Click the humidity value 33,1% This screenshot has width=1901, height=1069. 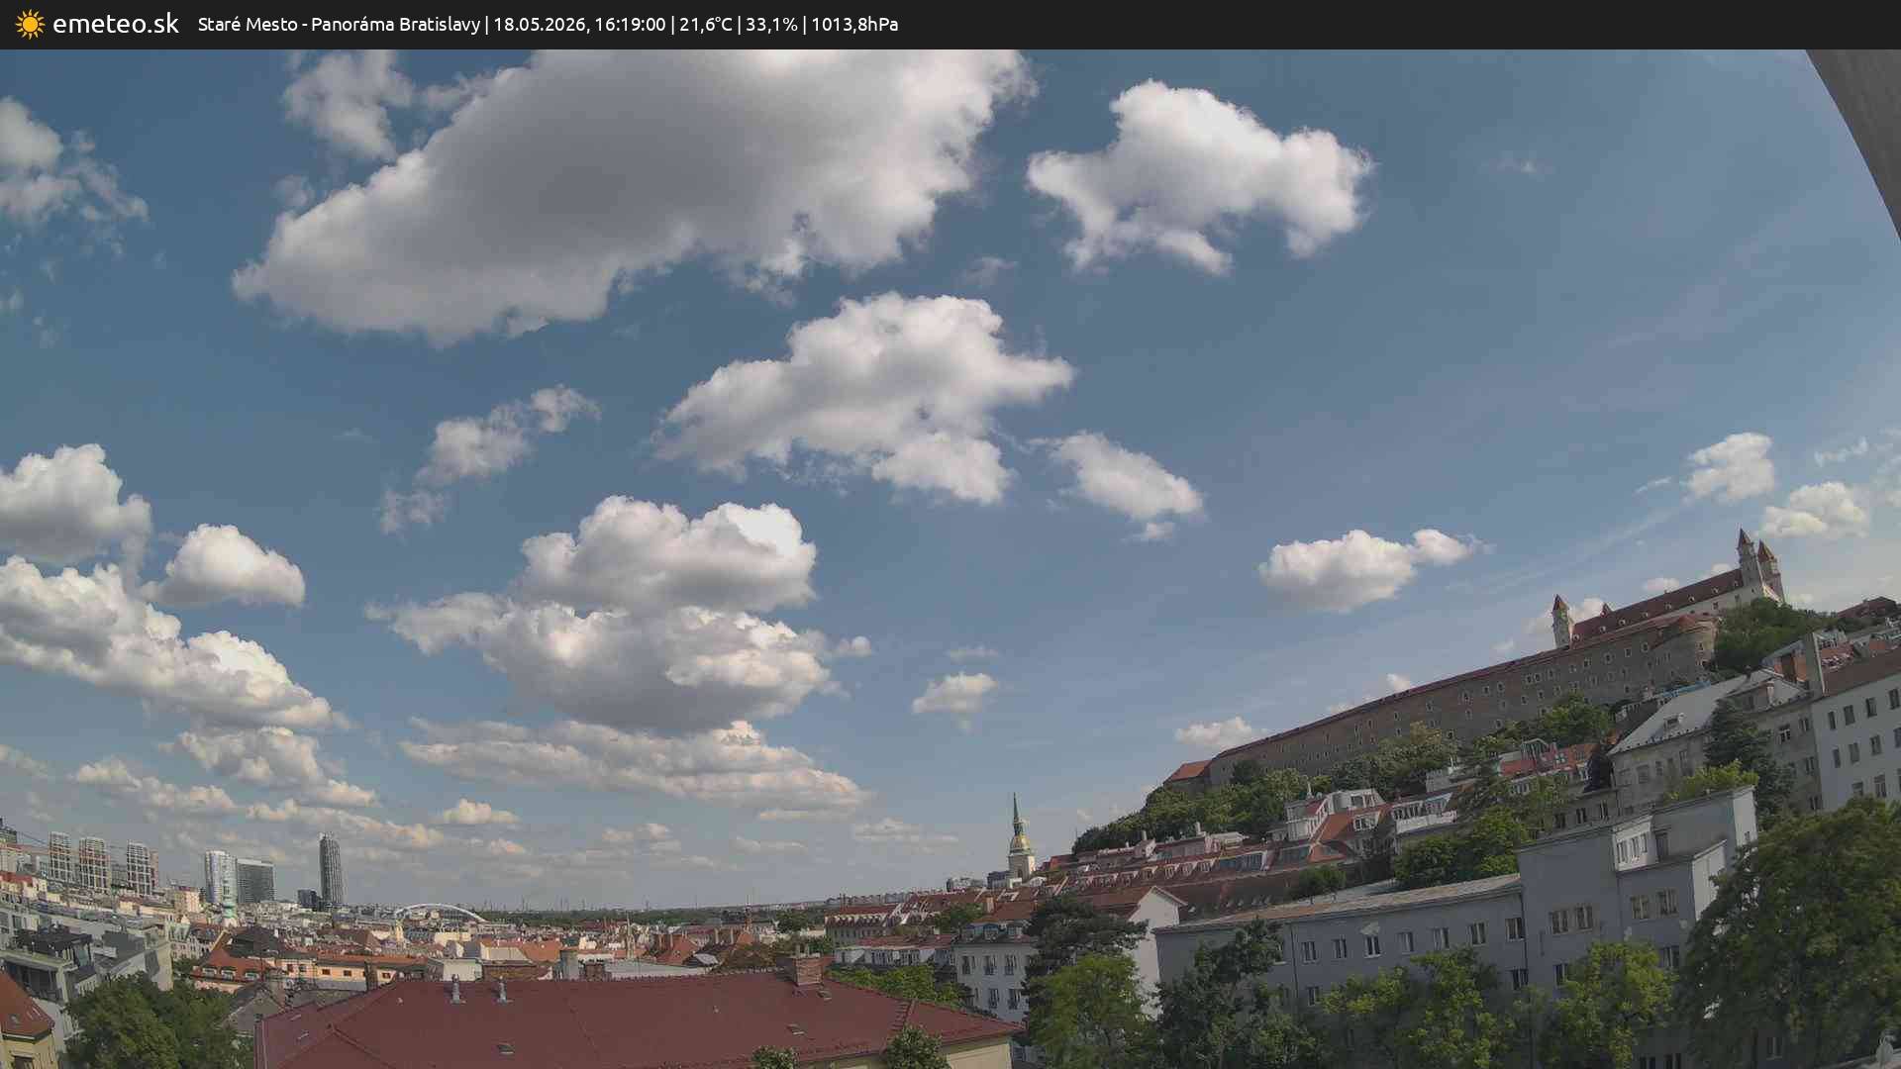click(771, 24)
